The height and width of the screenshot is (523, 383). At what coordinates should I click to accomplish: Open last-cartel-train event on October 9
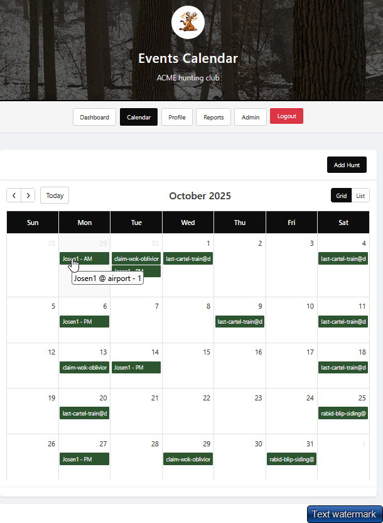tap(240, 322)
